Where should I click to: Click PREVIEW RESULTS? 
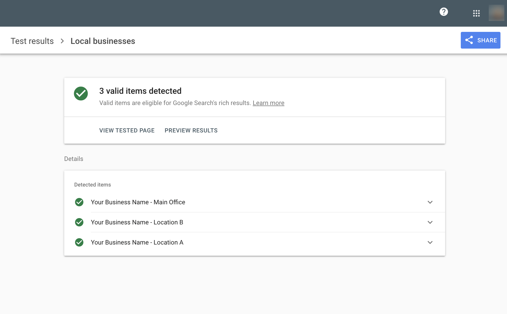pos(191,130)
